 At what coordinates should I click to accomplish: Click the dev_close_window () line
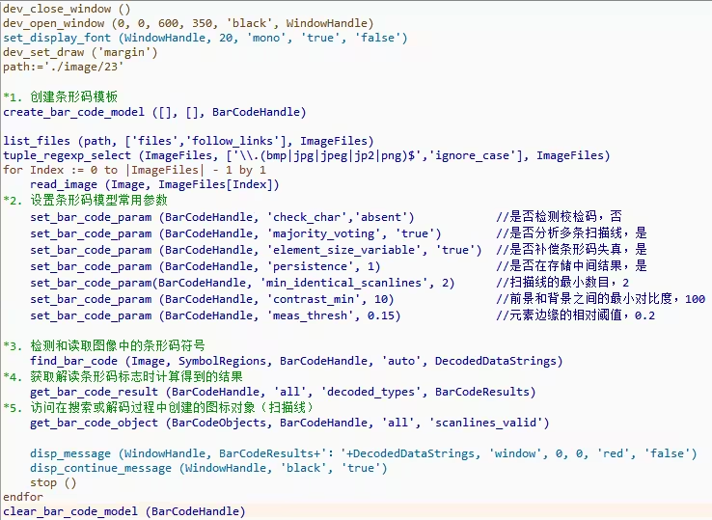pos(67,9)
